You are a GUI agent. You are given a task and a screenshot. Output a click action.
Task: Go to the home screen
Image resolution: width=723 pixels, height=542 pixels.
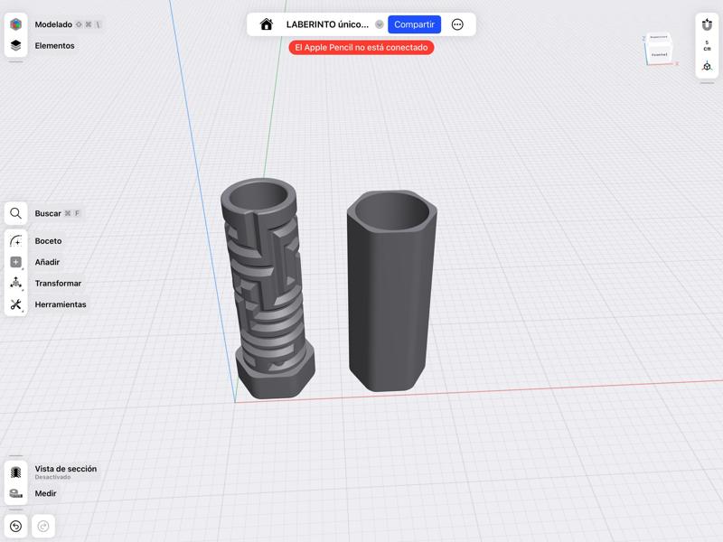pos(266,24)
